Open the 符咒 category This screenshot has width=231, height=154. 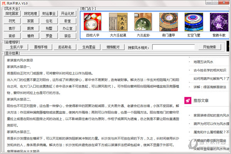(12, 21)
